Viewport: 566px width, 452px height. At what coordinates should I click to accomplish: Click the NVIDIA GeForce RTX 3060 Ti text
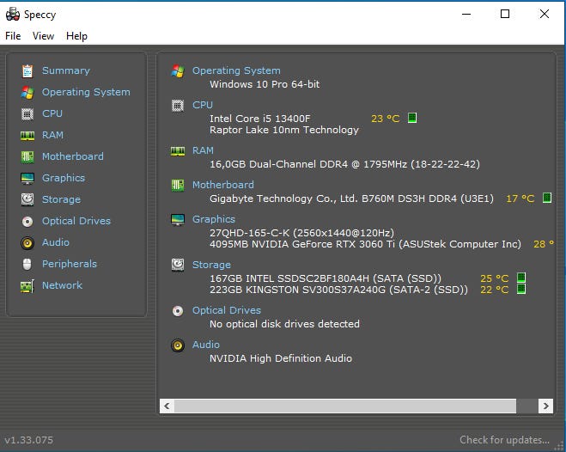(365, 244)
